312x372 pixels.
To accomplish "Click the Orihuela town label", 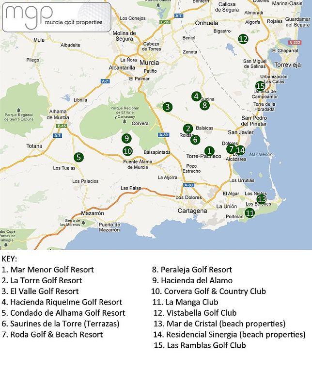I will click(x=206, y=23).
